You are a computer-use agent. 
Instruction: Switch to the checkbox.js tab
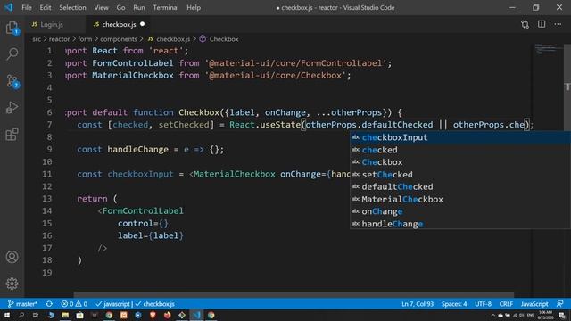(119, 24)
